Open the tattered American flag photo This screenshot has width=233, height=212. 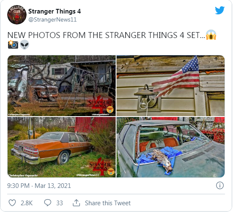click(171, 86)
